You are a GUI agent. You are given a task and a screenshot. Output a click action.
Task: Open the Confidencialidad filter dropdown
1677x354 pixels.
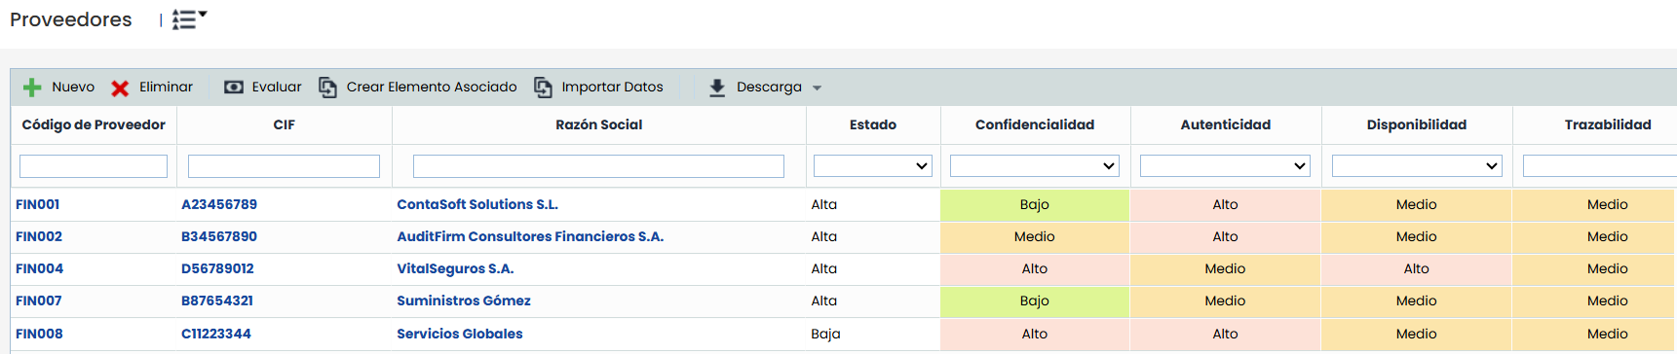click(x=1034, y=166)
